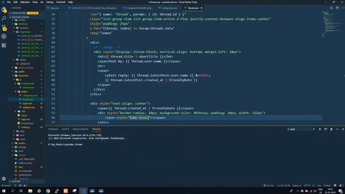The image size is (345, 194).
Task: Switch to the Problems panel tab
Action: pyautogui.click(x=53, y=129)
